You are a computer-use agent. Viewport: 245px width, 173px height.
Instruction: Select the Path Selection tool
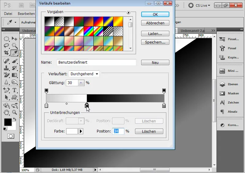coord(6,97)
